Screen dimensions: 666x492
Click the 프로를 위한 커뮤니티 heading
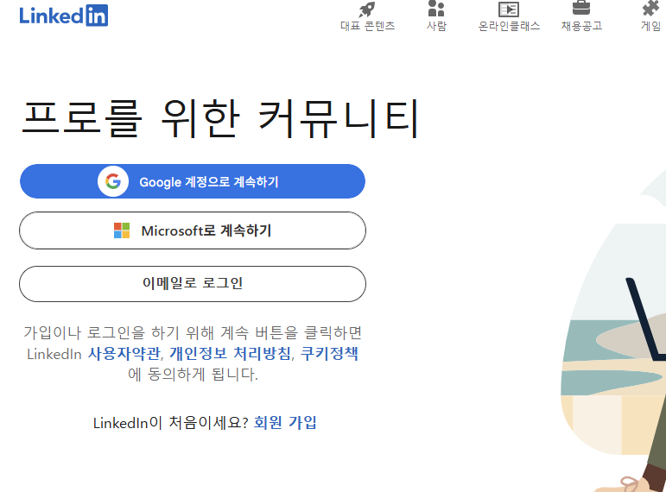(x=221, y=119)
